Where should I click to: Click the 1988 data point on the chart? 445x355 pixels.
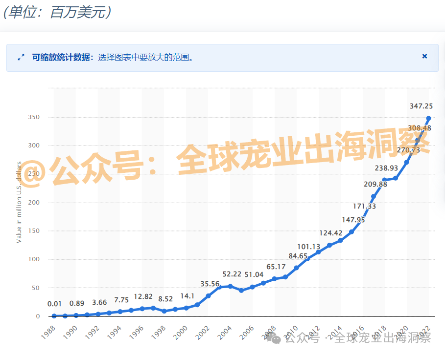point(53,315)
